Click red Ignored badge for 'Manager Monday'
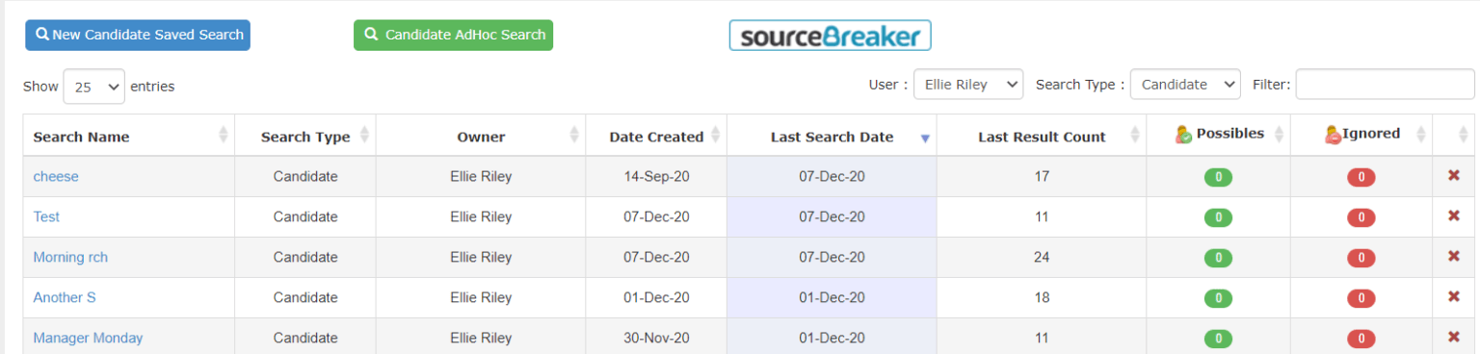This screenshot has width=1480, height=354. (x=1361, y=339)
